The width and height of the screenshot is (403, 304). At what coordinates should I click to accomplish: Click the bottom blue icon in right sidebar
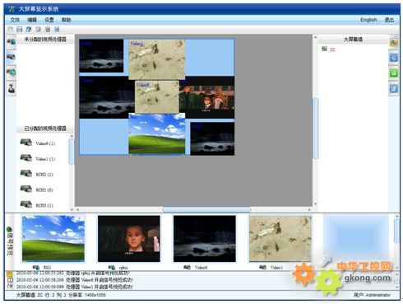pyautogui.click(x=394, y=88)
